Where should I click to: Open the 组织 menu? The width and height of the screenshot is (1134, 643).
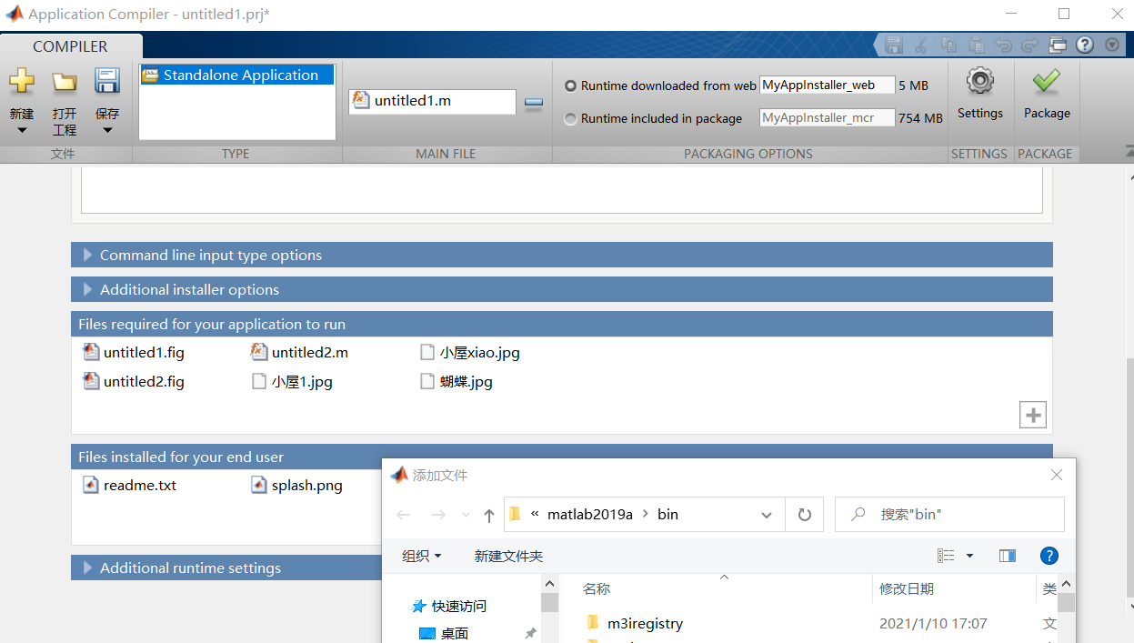(422, 556)
